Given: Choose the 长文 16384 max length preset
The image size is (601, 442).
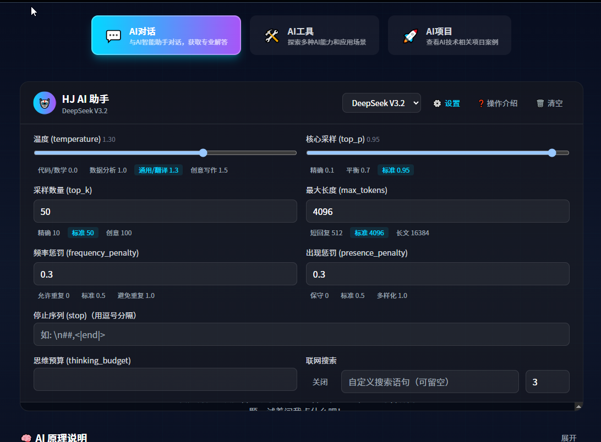Looking at the screenshot, I should (x=413, y=233).
